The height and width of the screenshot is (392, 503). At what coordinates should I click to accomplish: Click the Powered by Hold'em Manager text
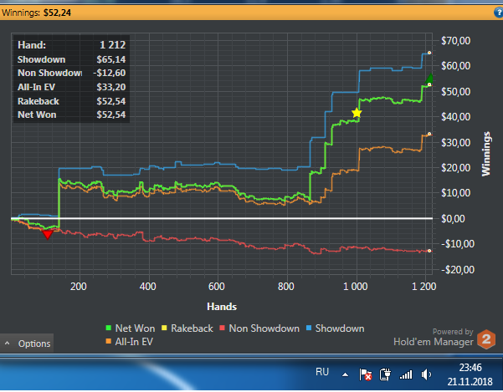434,337
